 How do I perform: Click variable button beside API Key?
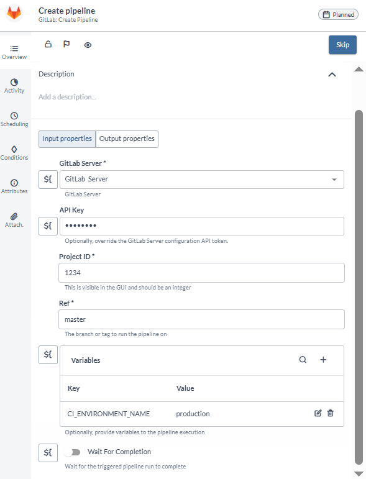pyautogui.click(x=48, y=226)
